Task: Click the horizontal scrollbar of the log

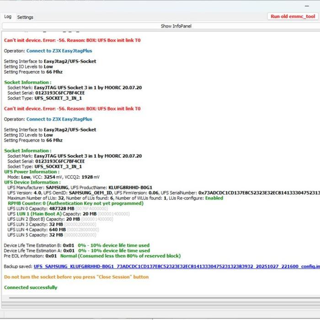Action: point(164,298)
